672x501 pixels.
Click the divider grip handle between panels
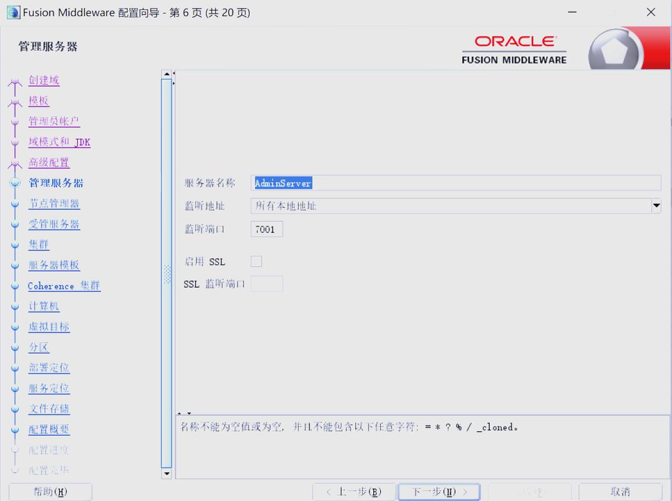coord(167,274)
